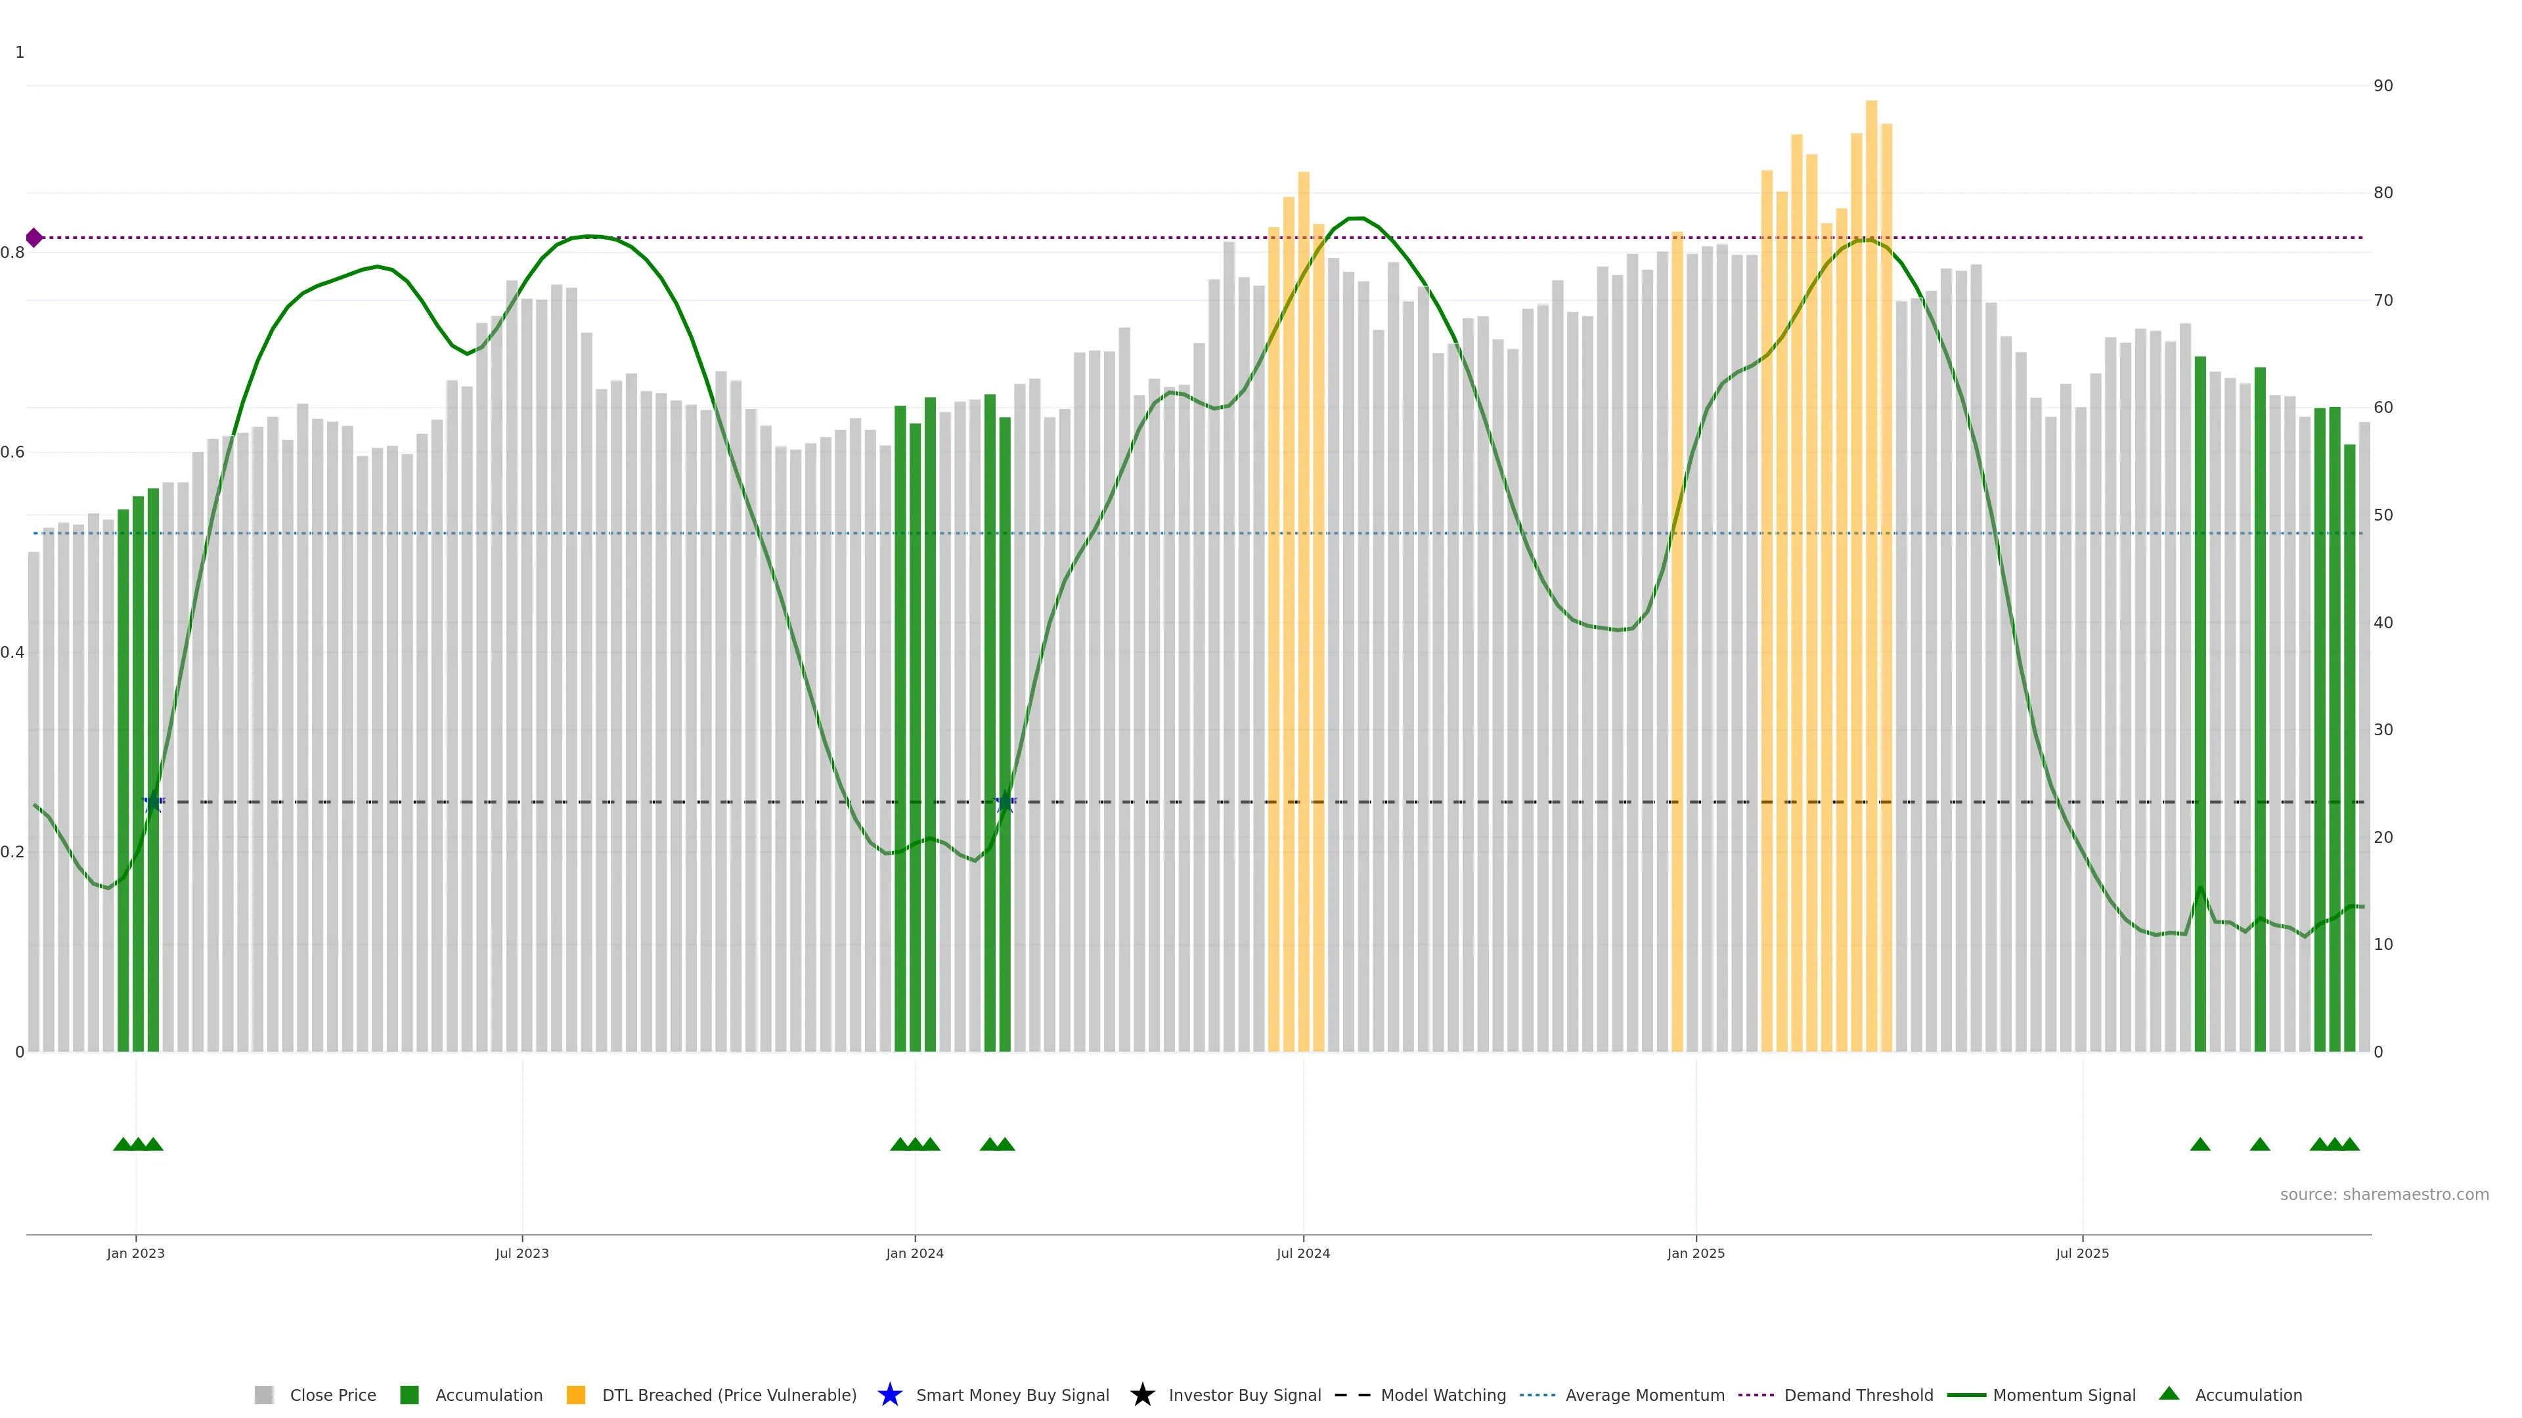Click the green Accumulation triangle legend icon
This screenshot has width=2522, height=1418.
point(2169,1394)
